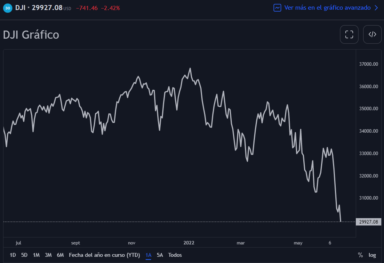The width and height of the screenshot is (384, 263).
Task: Open fullscreen chart mode icon
Action: pyautogui.click(x=349, y=34)
